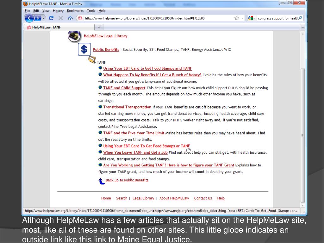Open the TANF and Child Support link
Viewport: 324px width, 243px height.
[124, 88]
